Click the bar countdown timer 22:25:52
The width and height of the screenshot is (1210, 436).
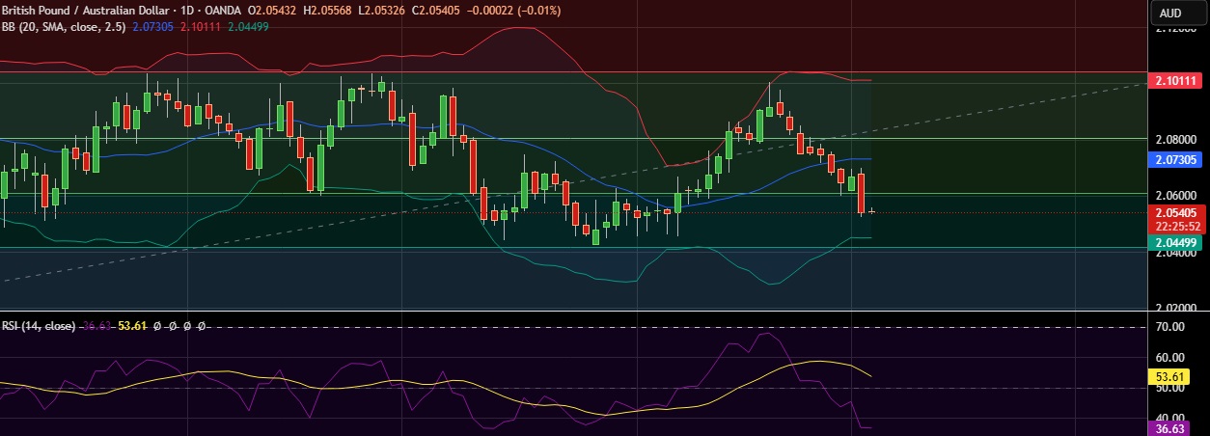1175,225
